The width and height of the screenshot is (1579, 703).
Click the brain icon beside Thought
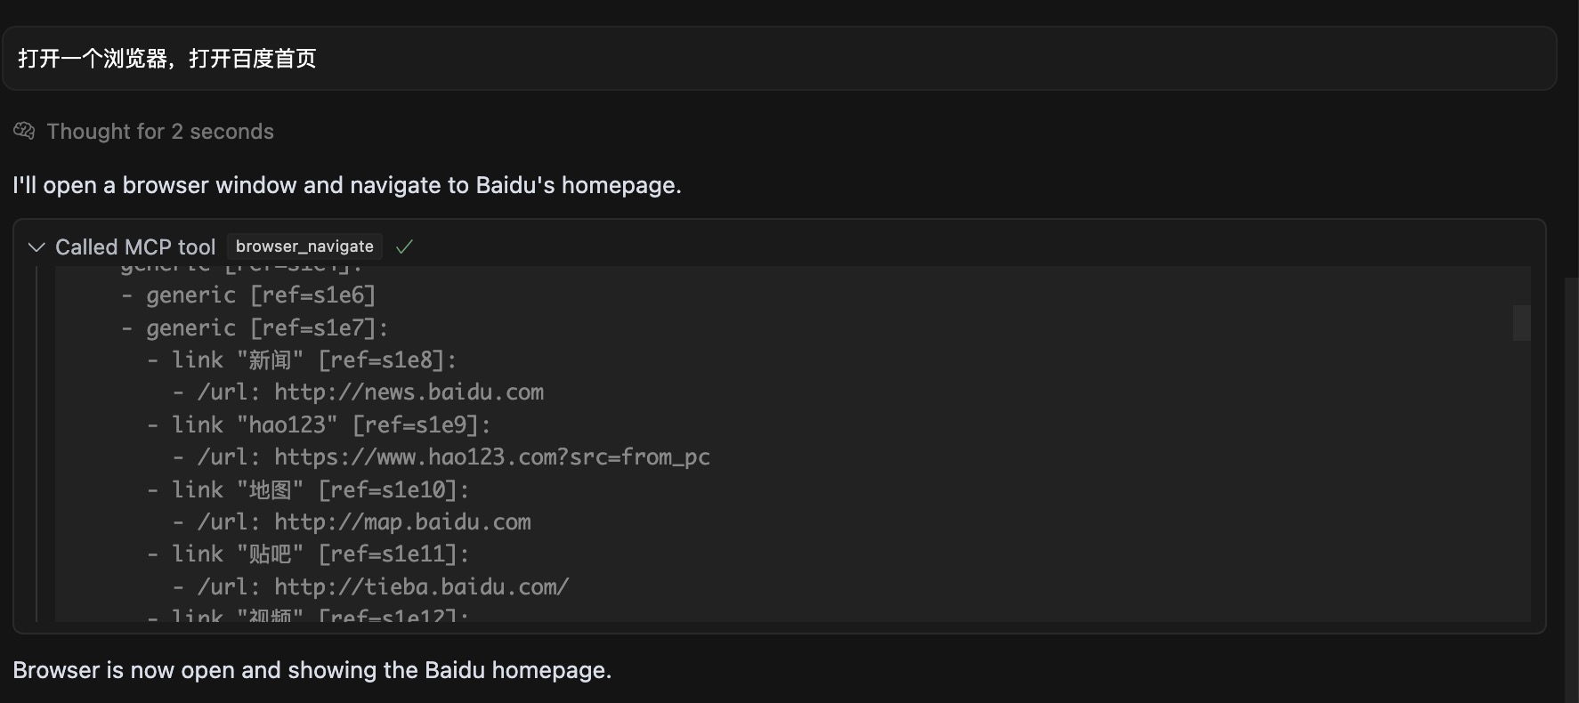point(24,132)
